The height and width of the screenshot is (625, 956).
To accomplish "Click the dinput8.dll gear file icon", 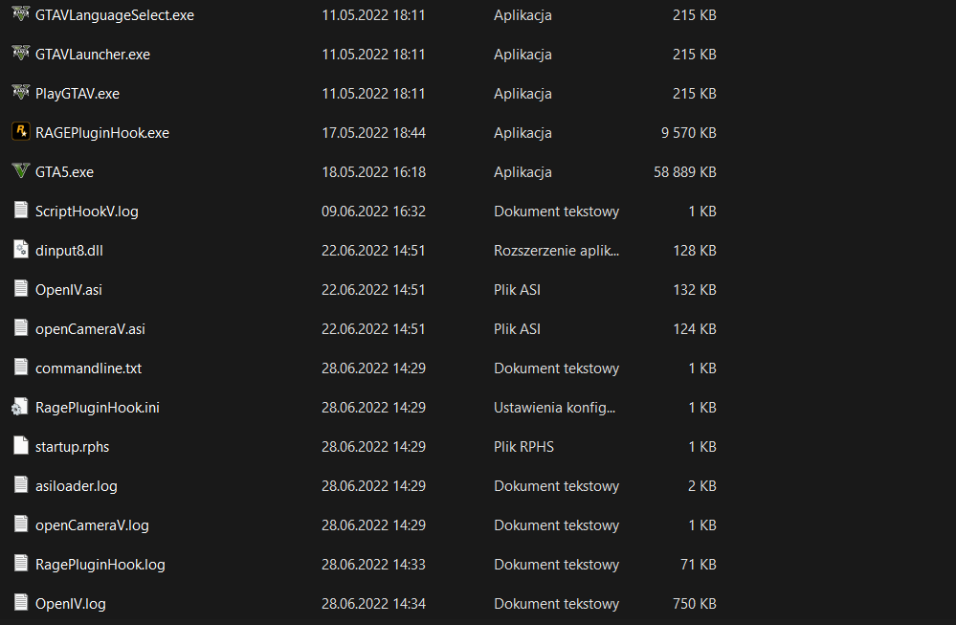I will pos(21,249).
